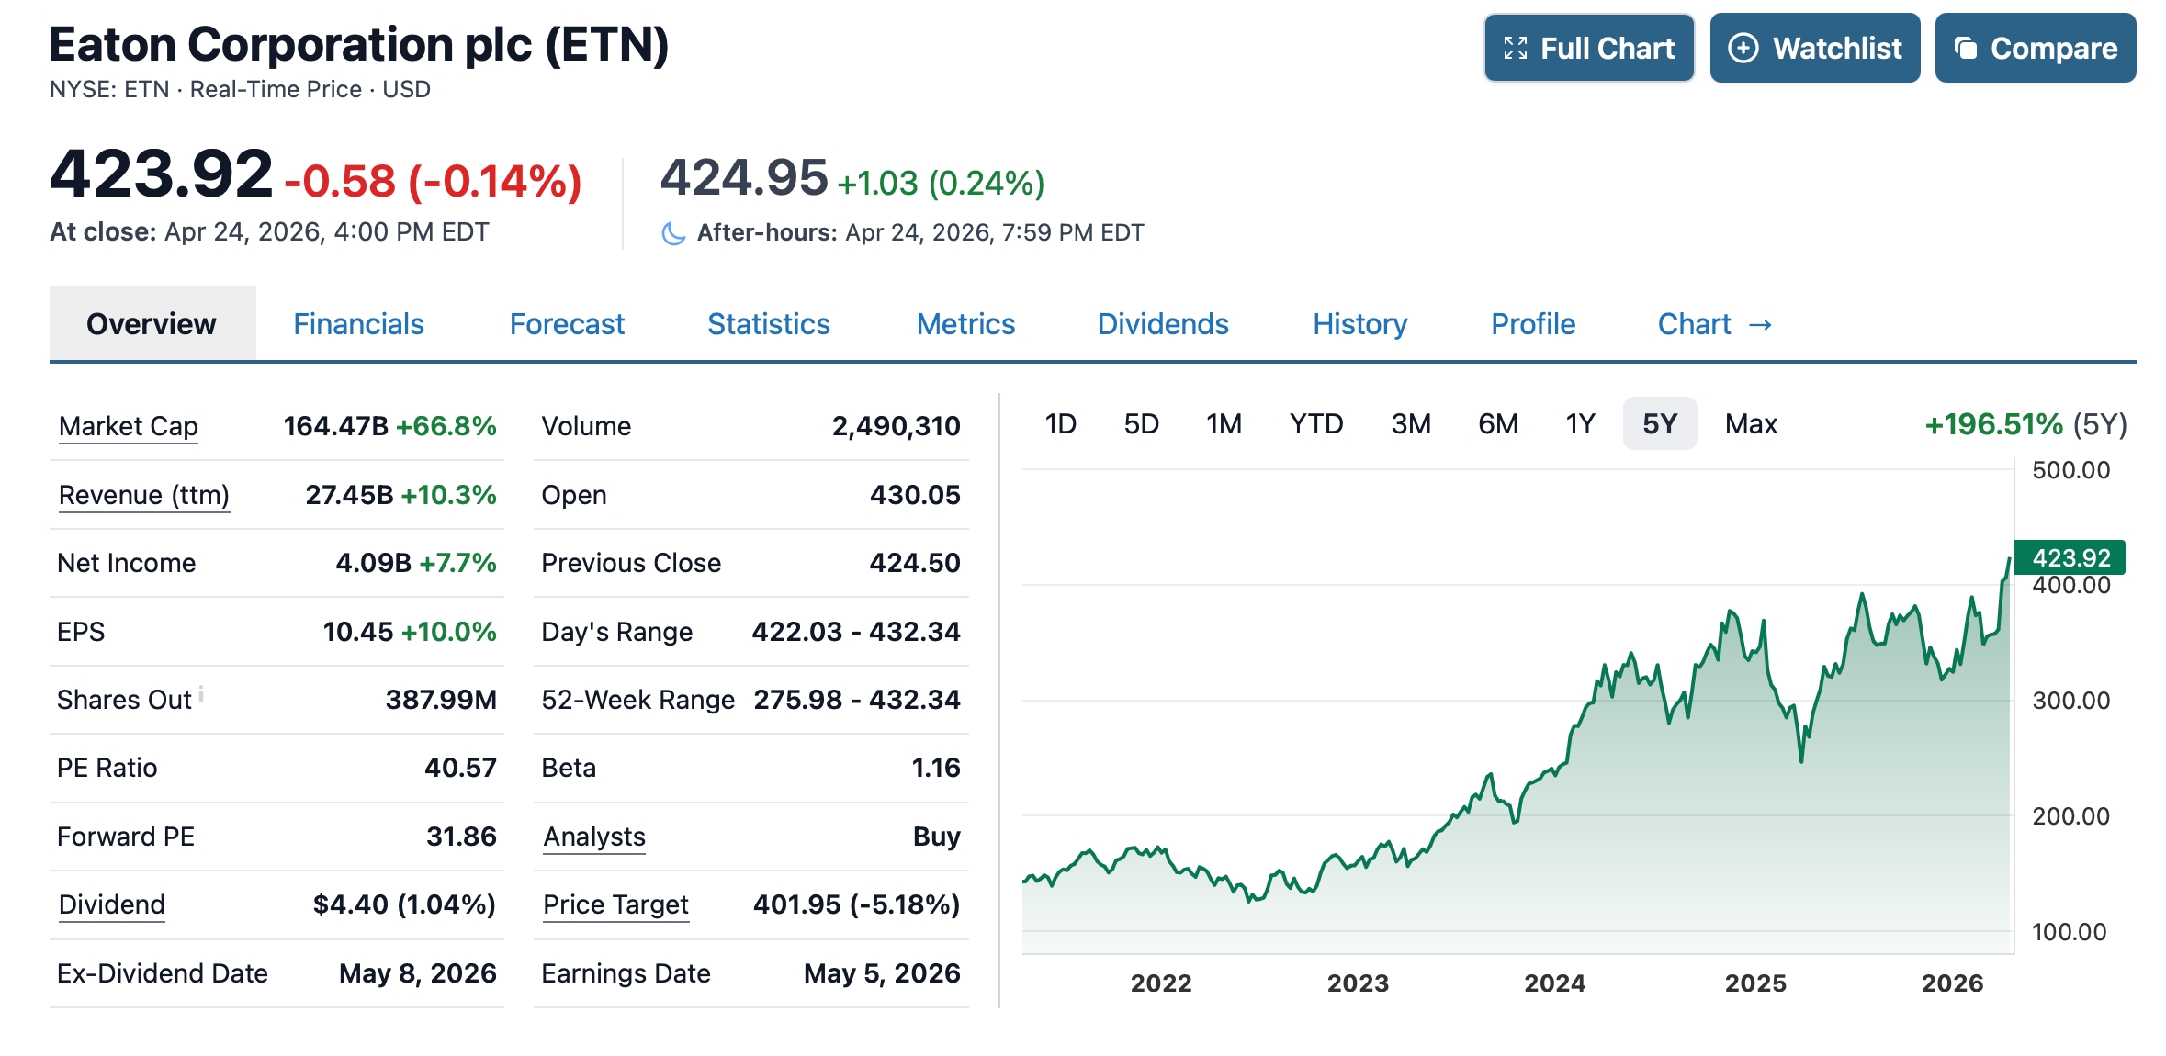Switch chart range to 1Y
This screenshot has height=1056, width=2166.
[1580, 424]
